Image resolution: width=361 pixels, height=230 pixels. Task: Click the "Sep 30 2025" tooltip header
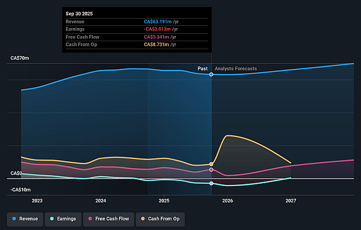[80, 13]
